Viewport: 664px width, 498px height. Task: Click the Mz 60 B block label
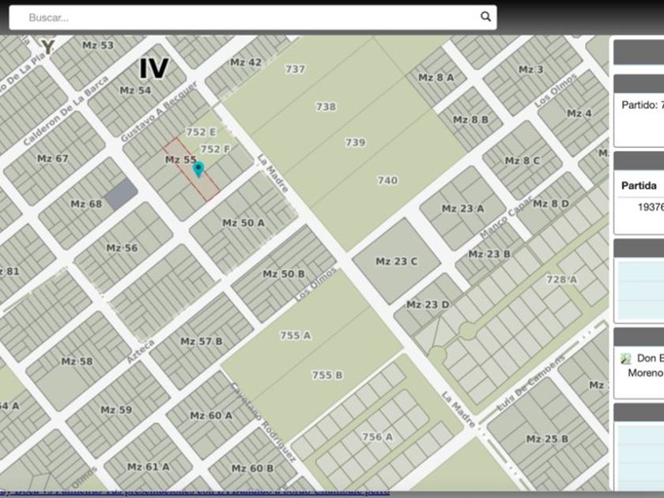(x=252, y=469)
